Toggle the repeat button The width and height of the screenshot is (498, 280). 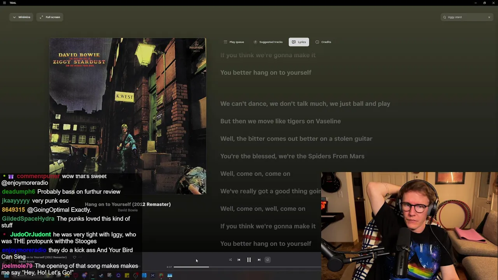click(x=268, y=260)
